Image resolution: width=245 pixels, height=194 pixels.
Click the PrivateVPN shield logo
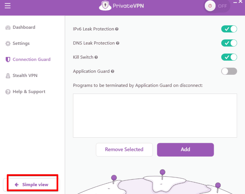(x=105, y=6)
